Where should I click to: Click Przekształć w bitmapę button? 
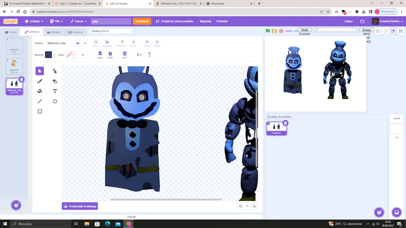pos(80,206)
